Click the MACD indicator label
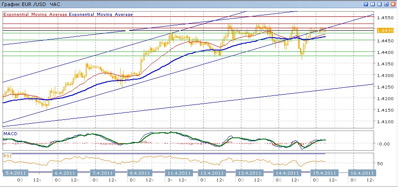Image resolution: width=398 pixels, height=187 pixels. coord(10,134)
